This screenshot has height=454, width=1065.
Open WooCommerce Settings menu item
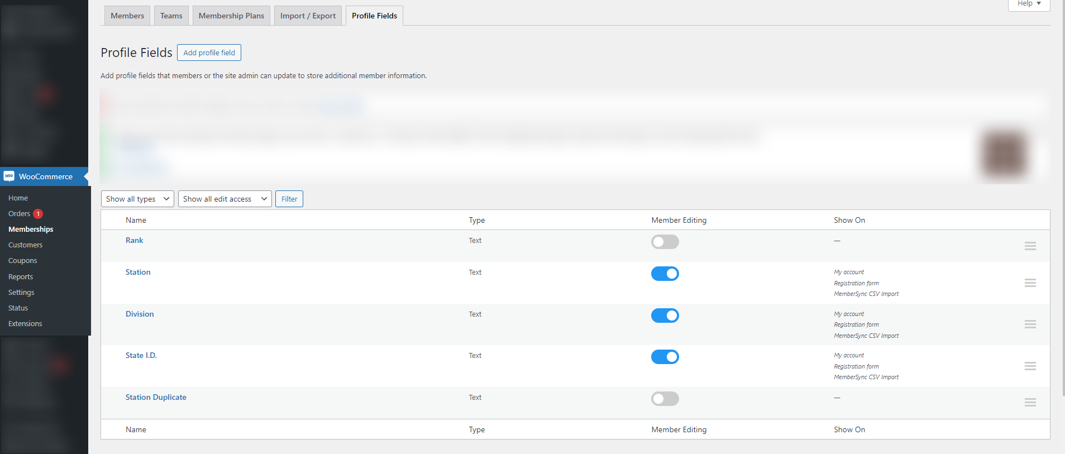(21, 293)
